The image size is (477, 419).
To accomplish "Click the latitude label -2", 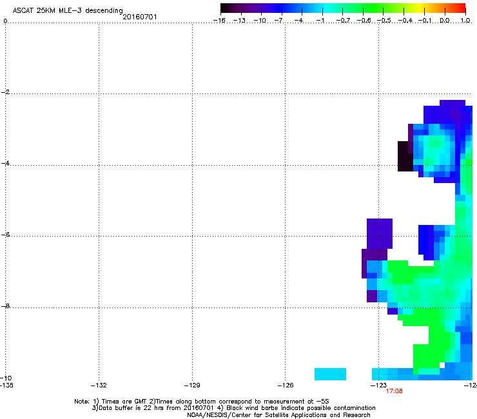I will (x=5, y=92).
